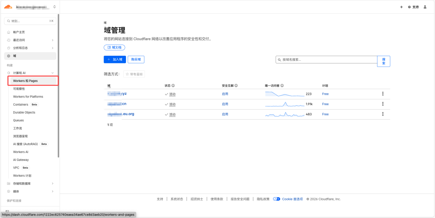Open the account switcher chevrons
This screenshot has width=435, height=218.
click(x=54, y=7)
